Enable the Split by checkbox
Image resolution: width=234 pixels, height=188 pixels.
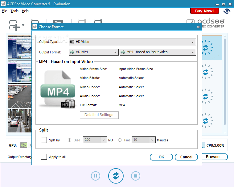pyautogui.click(x=44, y=140)
